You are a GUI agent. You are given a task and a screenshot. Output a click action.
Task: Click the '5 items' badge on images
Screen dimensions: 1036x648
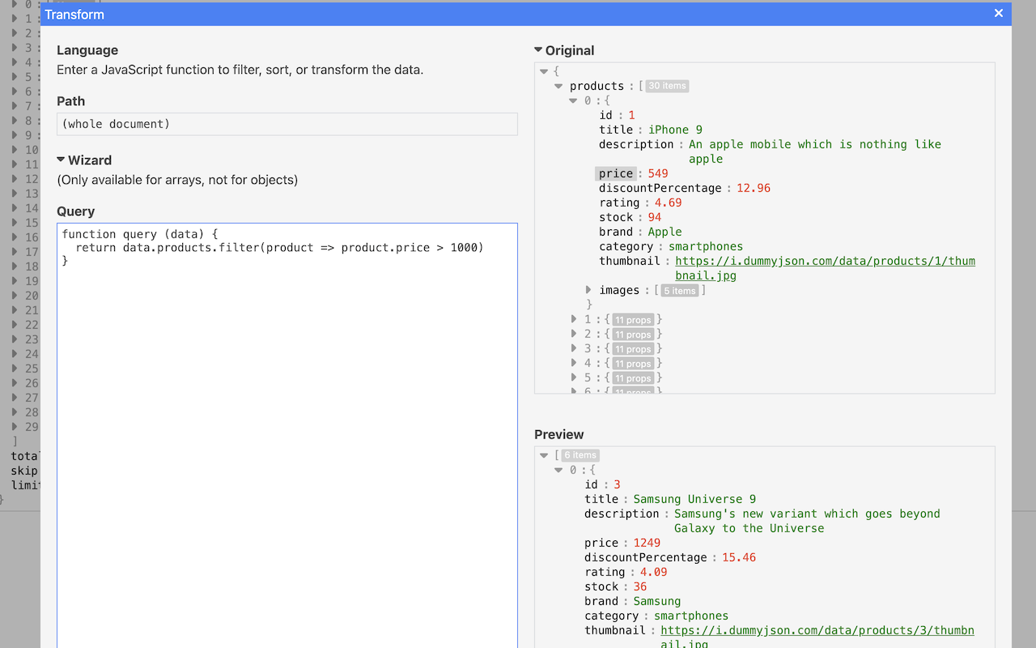[679, 291]
